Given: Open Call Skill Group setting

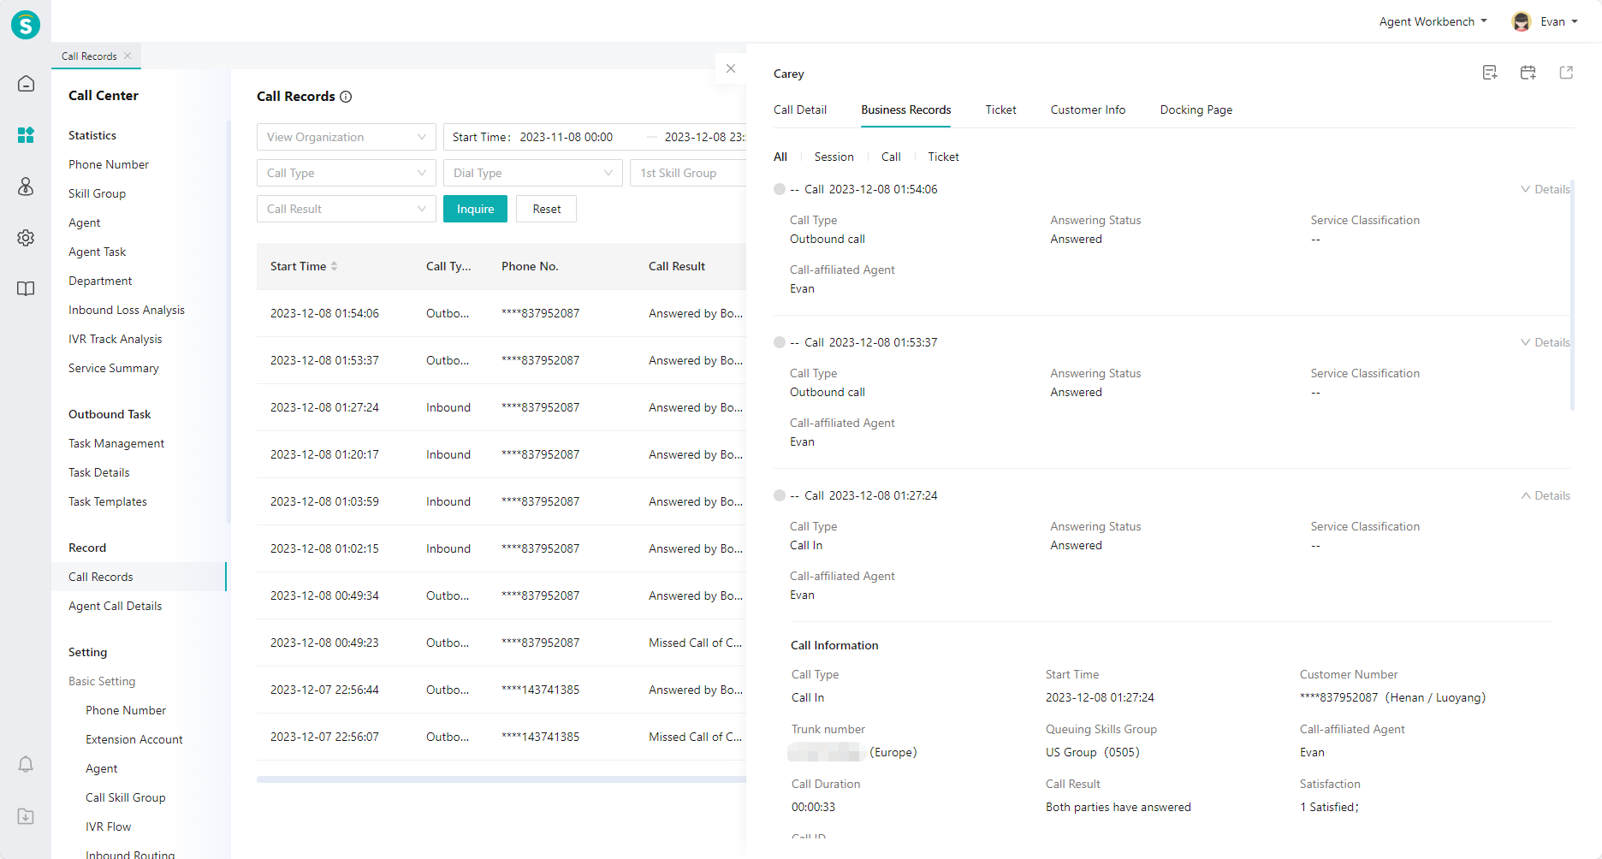Looking at the screenshot, I should click(x=126, y=797).
